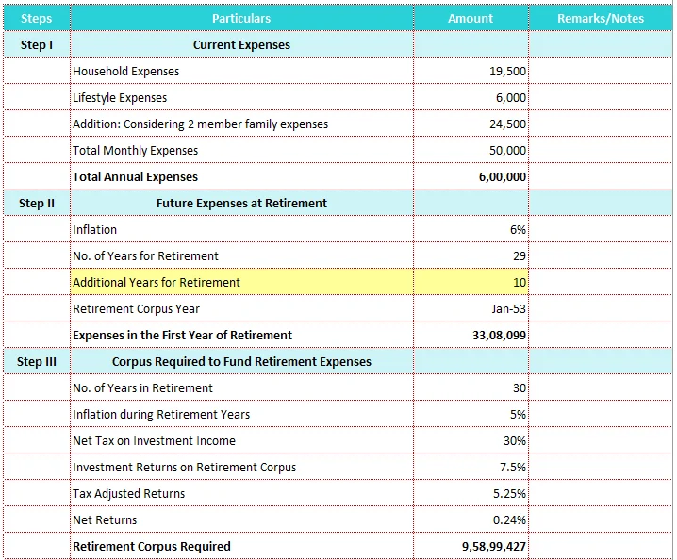The height and width of the screenshot is (560, 677).
Task: Select the Total Annual Expenses value 6,00,000
Action: [x=471, y=176]
